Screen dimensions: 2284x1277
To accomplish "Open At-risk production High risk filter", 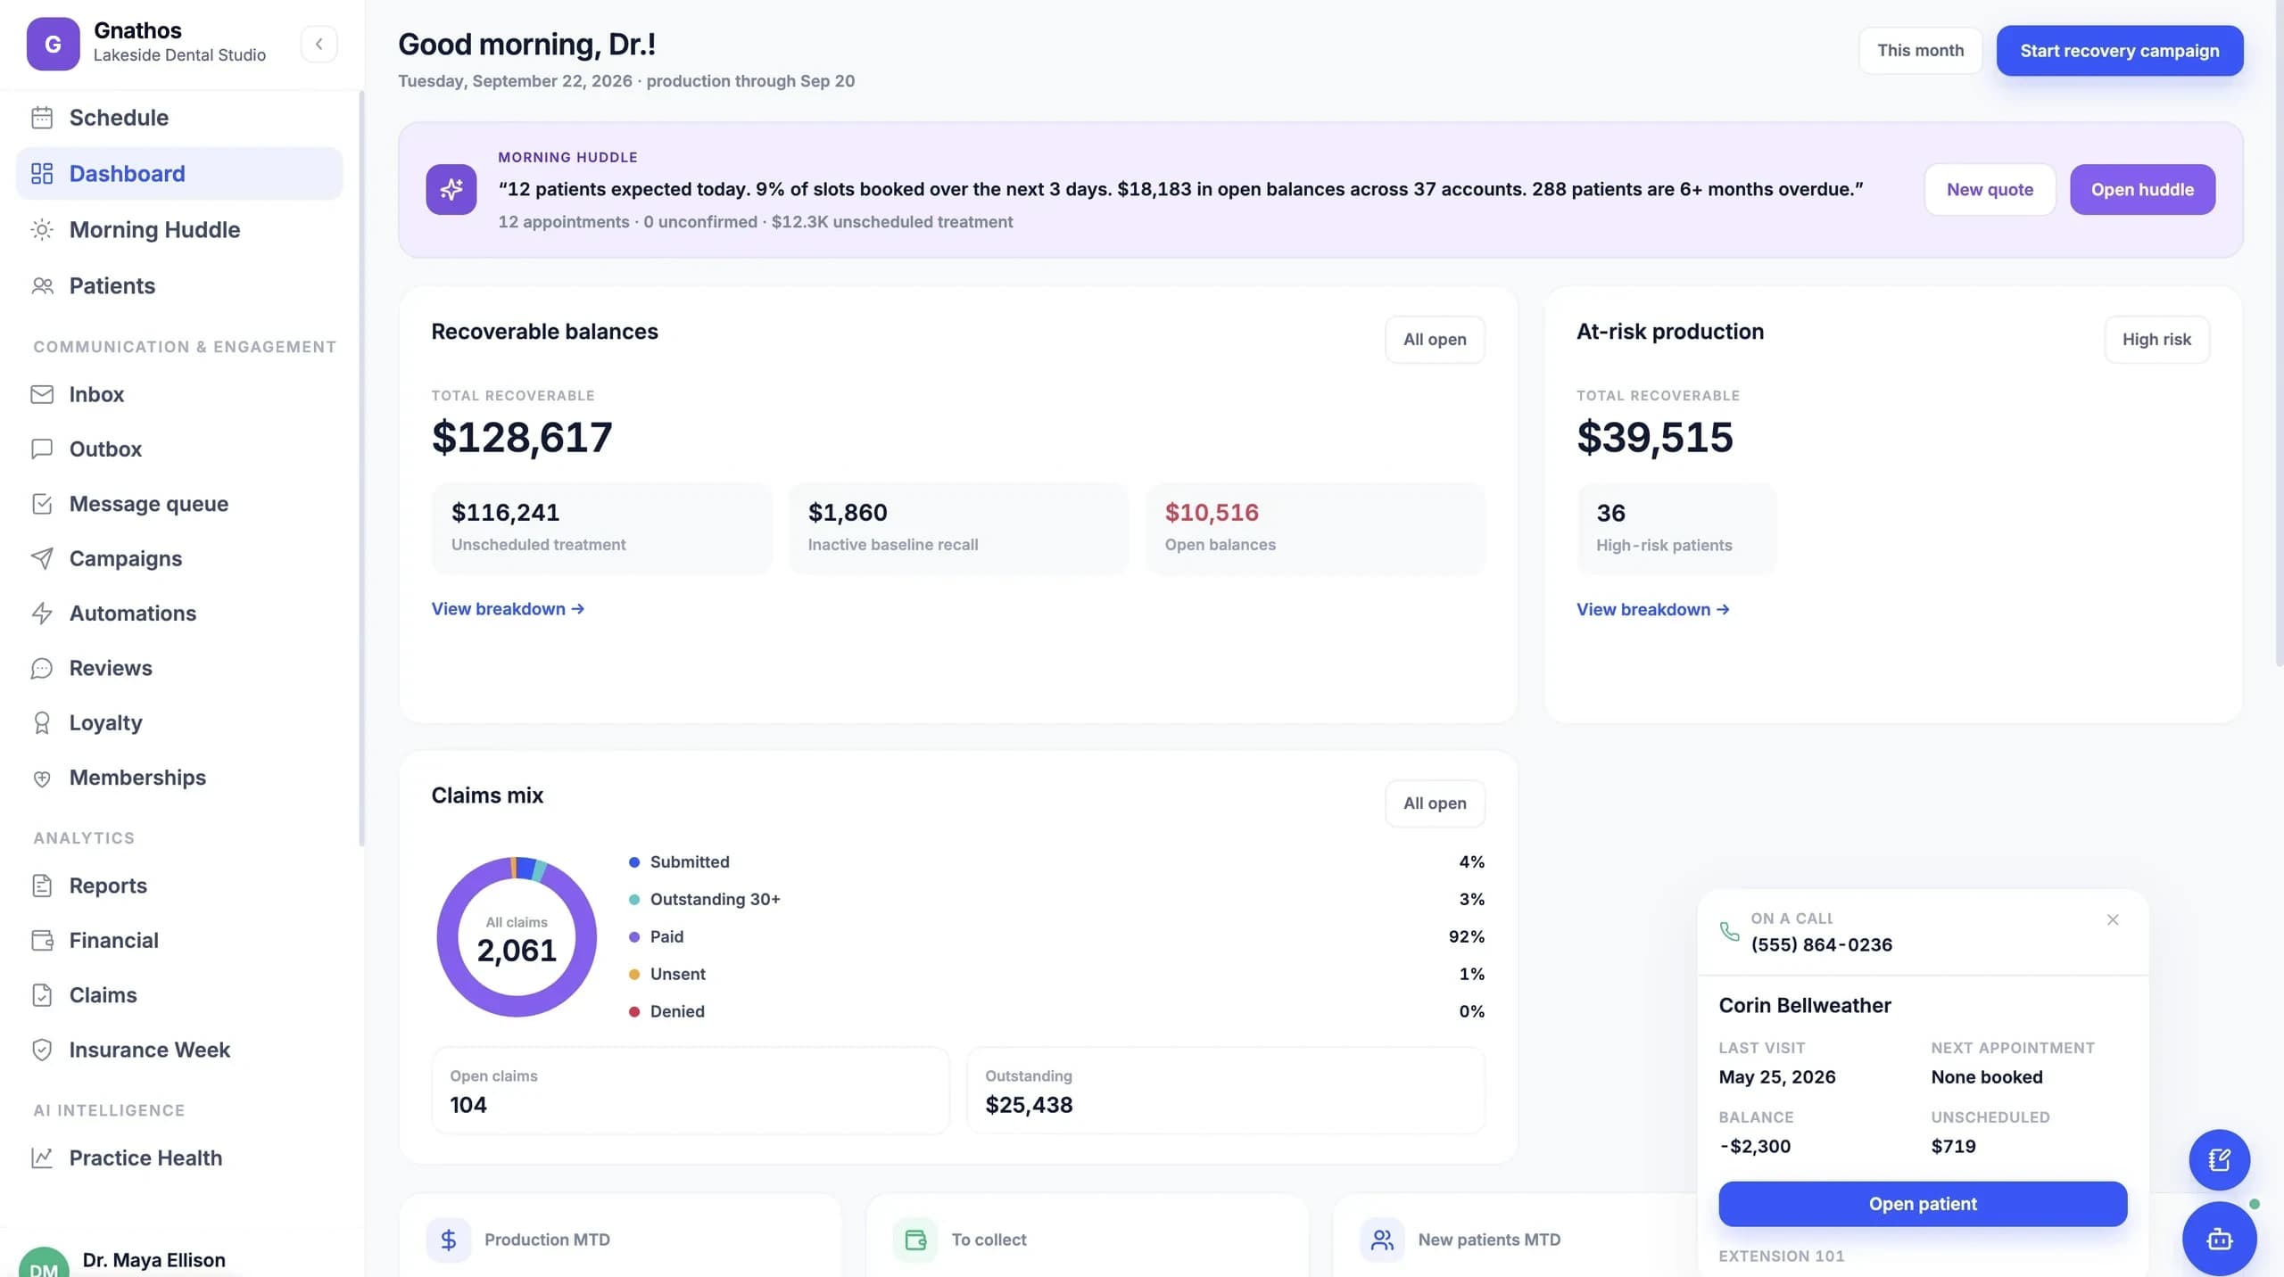I will click(x=2156, y=339).
